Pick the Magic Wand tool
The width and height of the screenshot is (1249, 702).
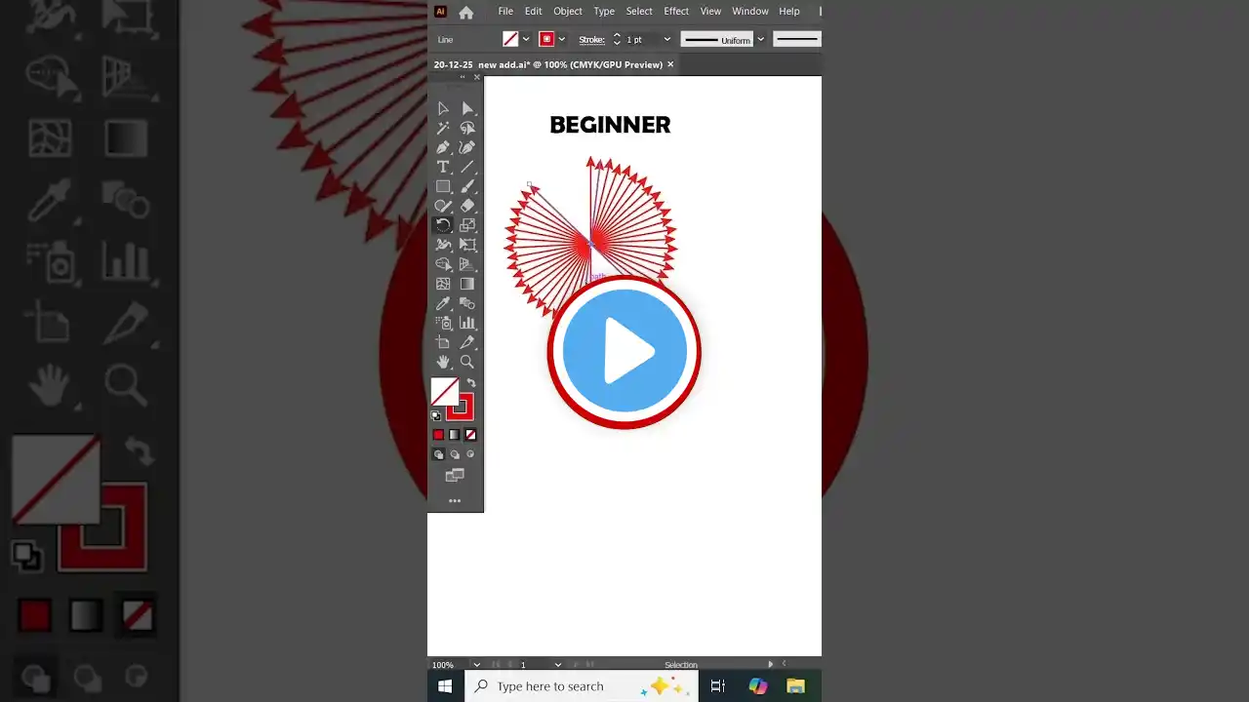tap(443, 128)
